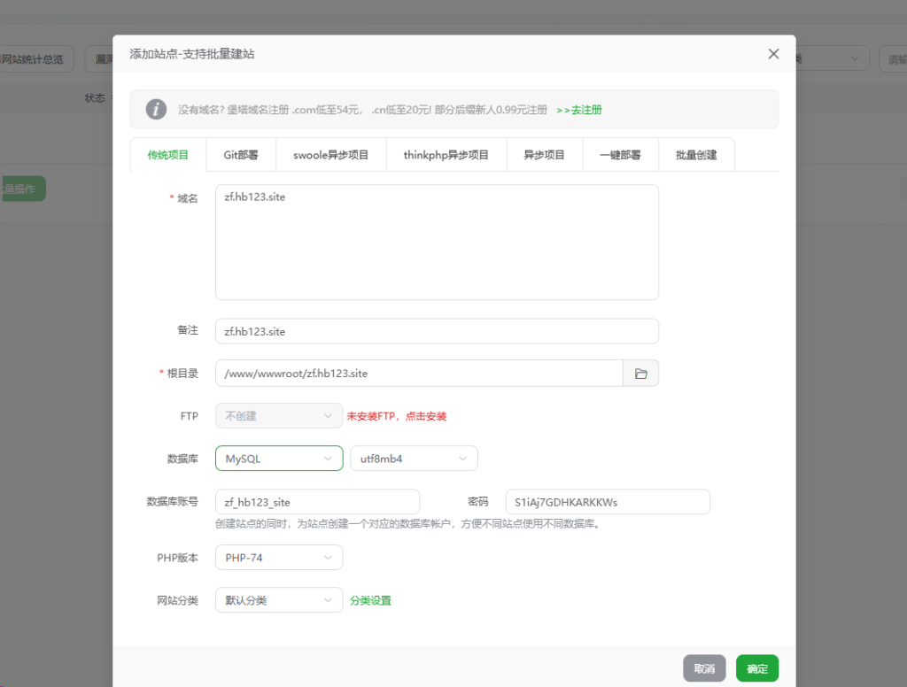The height and width of the screenshot is (687, 907).
Task: Click the folder browse icon for root directory
Action: [x=640, y=374]
